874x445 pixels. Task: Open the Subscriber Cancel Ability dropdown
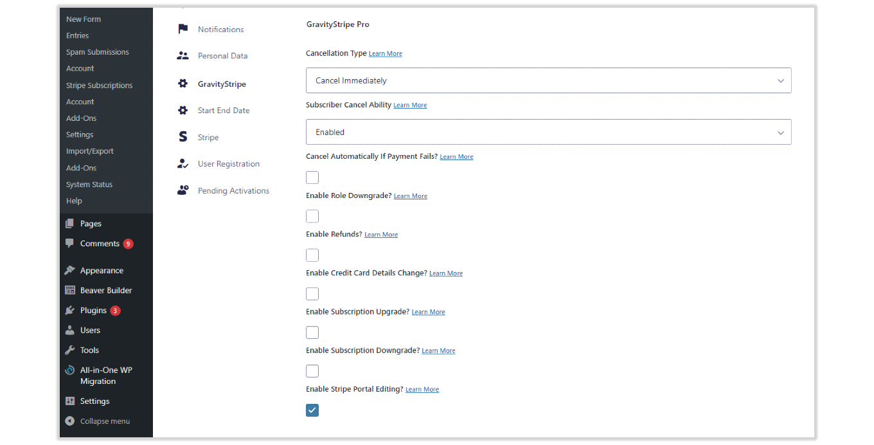[x=548, y=132]
